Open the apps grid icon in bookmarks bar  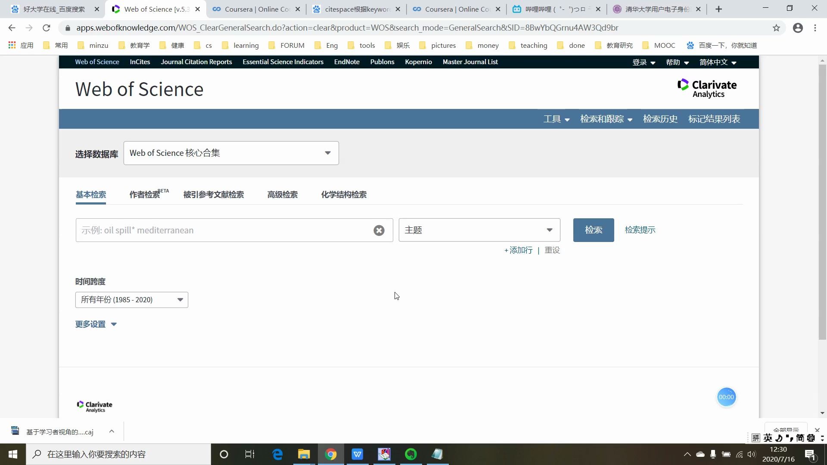pos(12,45)
